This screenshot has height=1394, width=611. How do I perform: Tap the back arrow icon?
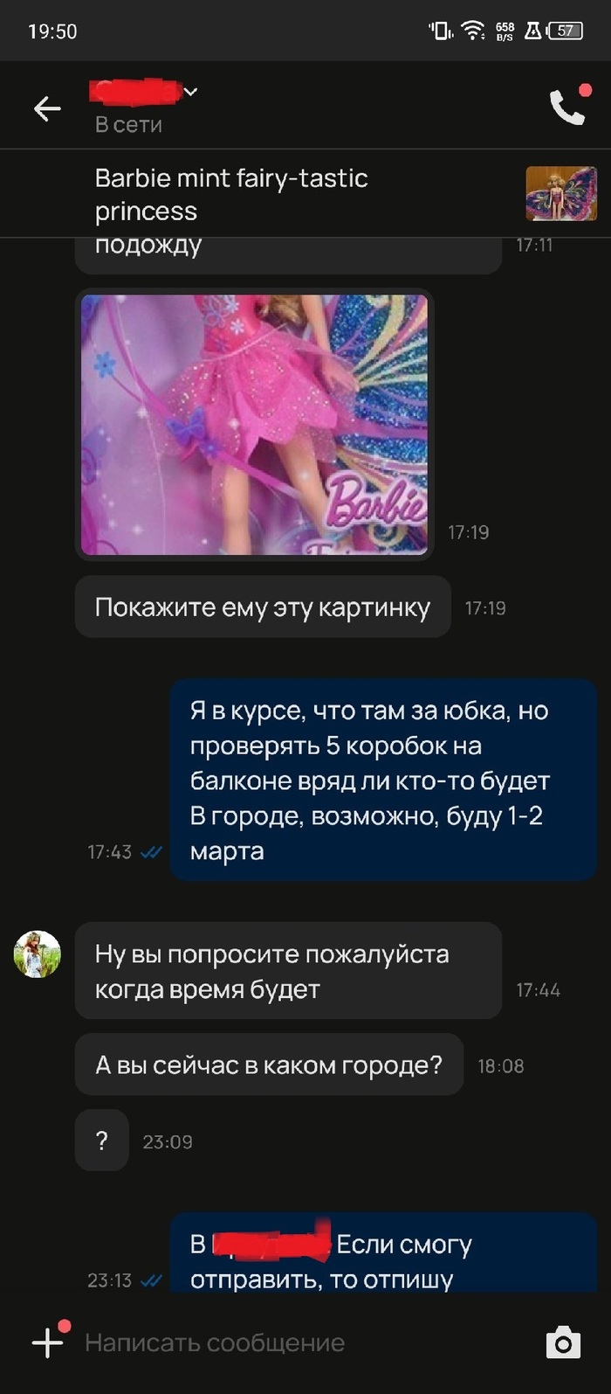[47, 108]
